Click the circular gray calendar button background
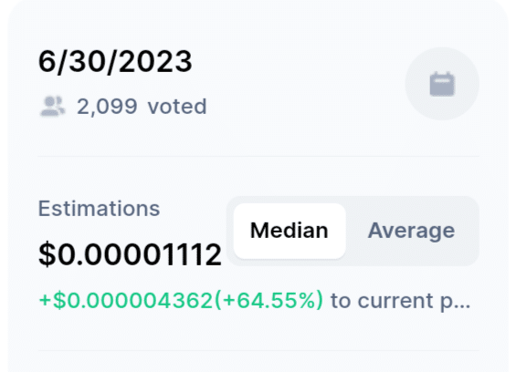The width and height of the screenshot is (516, 372). click(442, 84)
